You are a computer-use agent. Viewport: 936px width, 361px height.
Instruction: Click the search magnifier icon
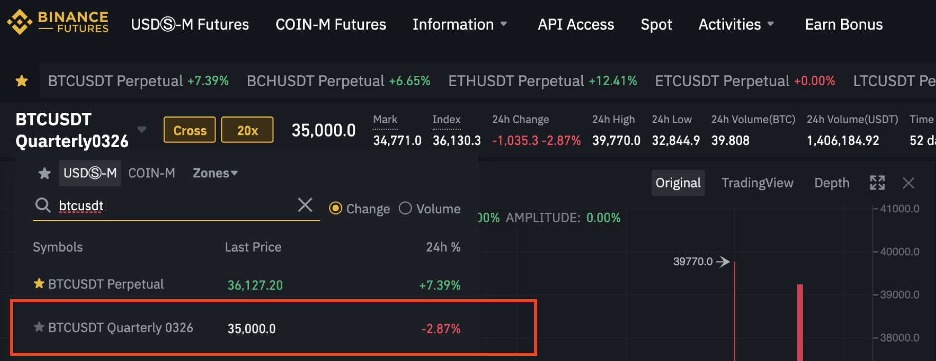pos(43,205)
